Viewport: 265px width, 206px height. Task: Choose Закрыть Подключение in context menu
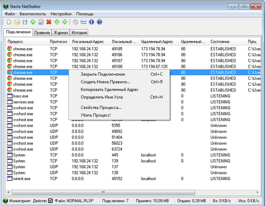click(x=119, y=74)
